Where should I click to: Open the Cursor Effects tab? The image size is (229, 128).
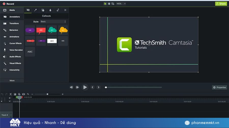click(12, 44)
